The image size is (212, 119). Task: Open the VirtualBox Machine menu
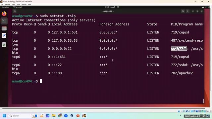pyautogui.click(x=7, y=4)
